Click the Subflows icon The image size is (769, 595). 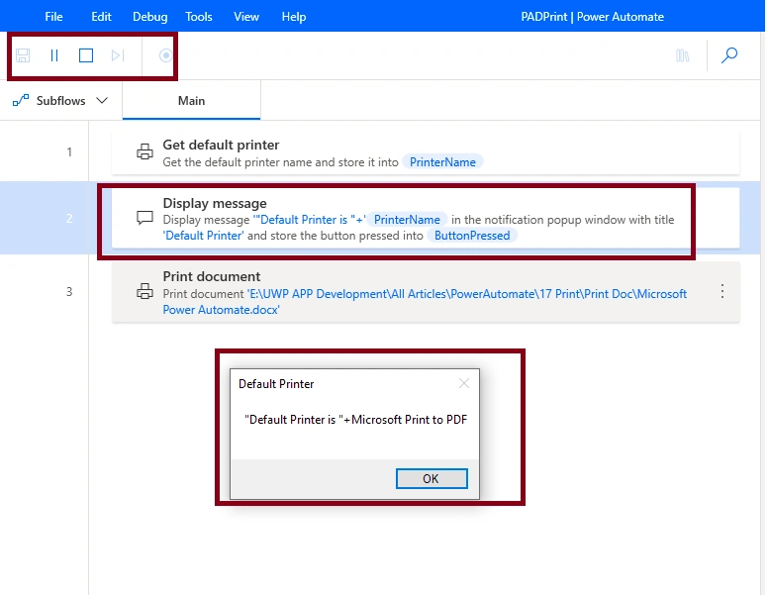21,101
